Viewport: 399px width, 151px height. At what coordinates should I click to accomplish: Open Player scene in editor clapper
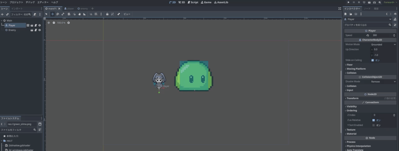click(32, 25)
